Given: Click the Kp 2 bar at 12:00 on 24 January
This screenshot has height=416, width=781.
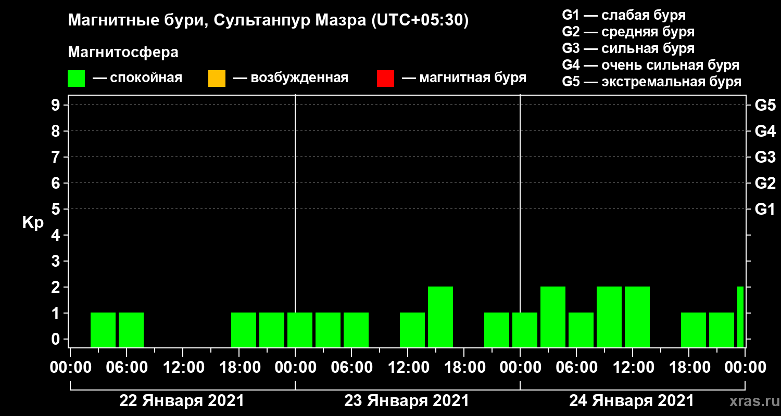Looking at the screenshot, I should [637, 317].
